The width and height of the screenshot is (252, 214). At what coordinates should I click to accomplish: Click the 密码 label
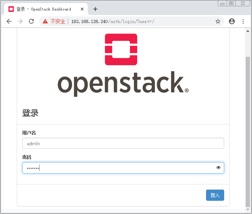[x=27, y=157]
